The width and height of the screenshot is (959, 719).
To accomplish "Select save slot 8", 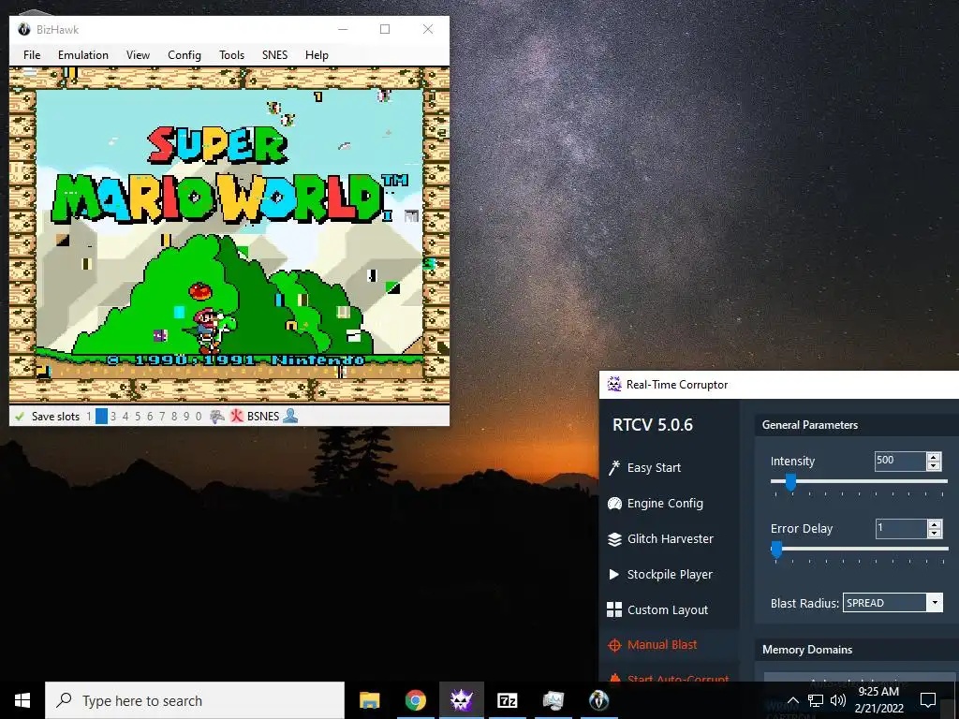I will tap(174, 417).
